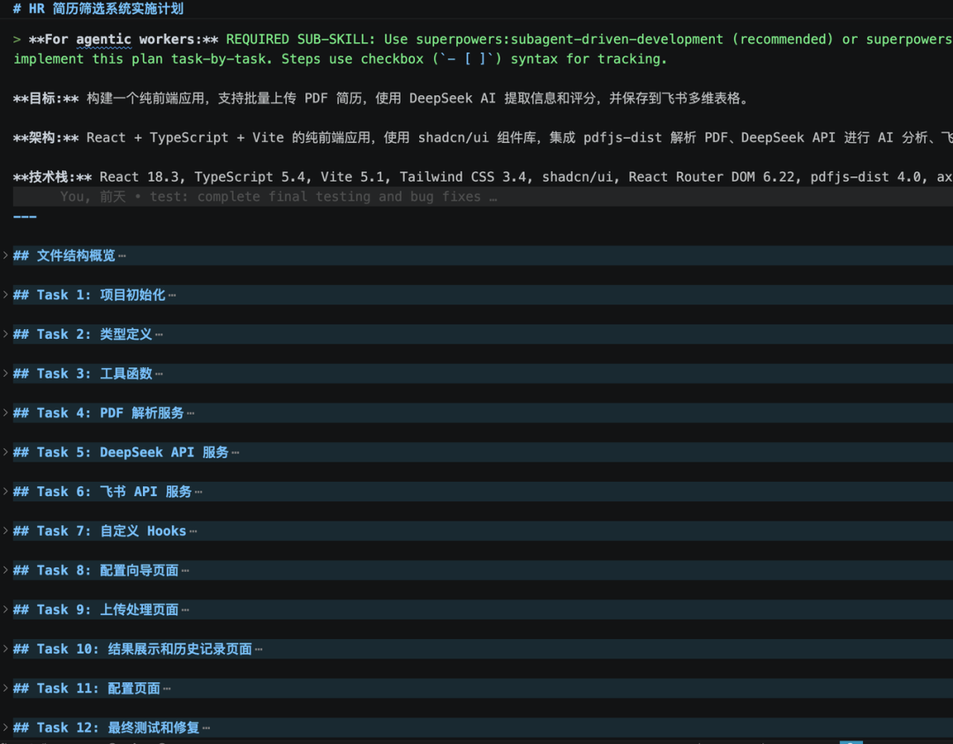Image resolution: width=953 pixels, height=744 pixels.
Task: Click the heading text "Task 2: 类型定义"
Action: click(x=94, y=334)
